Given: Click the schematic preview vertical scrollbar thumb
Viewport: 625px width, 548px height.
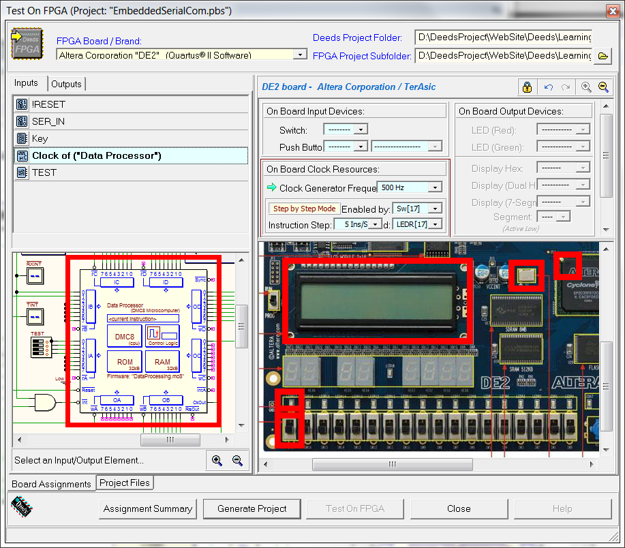Looking at the screenshot, I should click(x=241, y=326).
